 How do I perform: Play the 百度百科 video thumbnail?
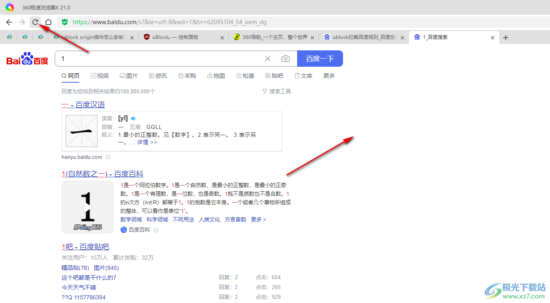point(88,207)
